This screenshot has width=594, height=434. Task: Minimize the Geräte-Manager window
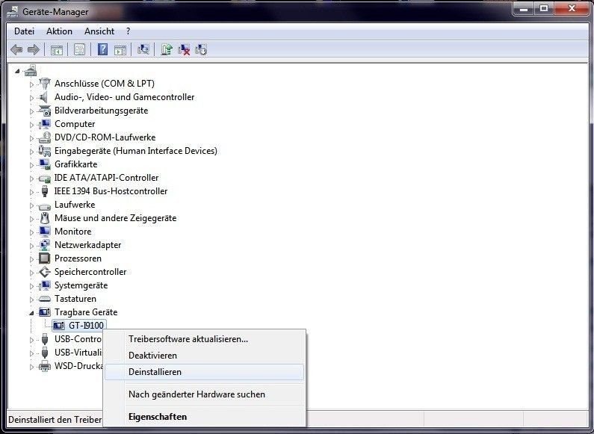(x=525, y=8)
